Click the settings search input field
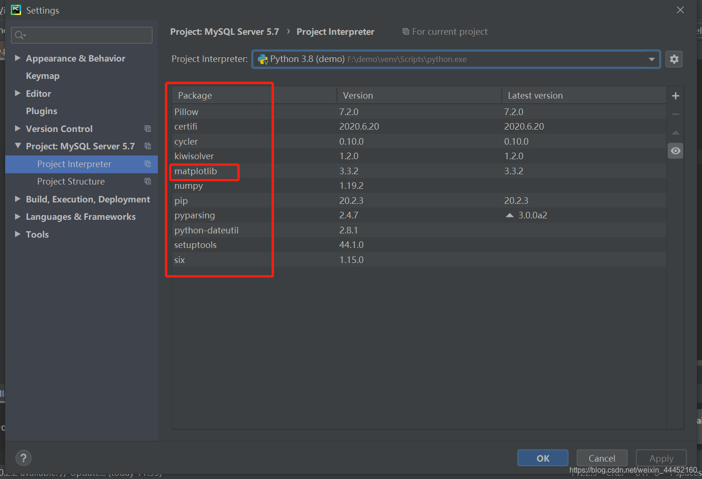This screenshot has height=479, width=702. click(x=82, y=35)
